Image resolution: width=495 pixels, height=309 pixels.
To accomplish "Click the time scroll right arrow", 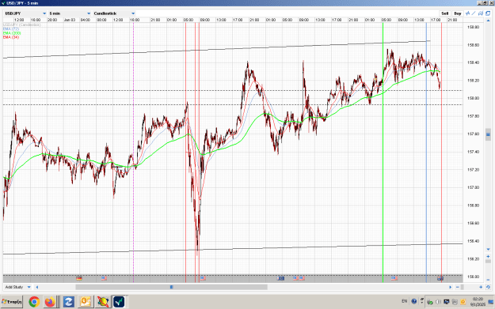I will (450, 287).
